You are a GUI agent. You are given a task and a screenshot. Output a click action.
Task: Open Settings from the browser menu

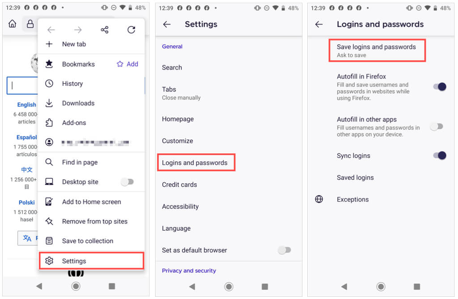coord(91,261)
